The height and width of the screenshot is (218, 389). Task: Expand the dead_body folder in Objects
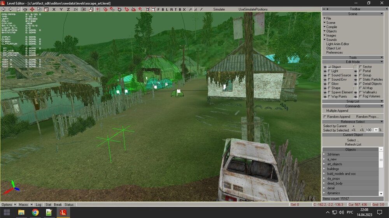(x=324, y=183)
